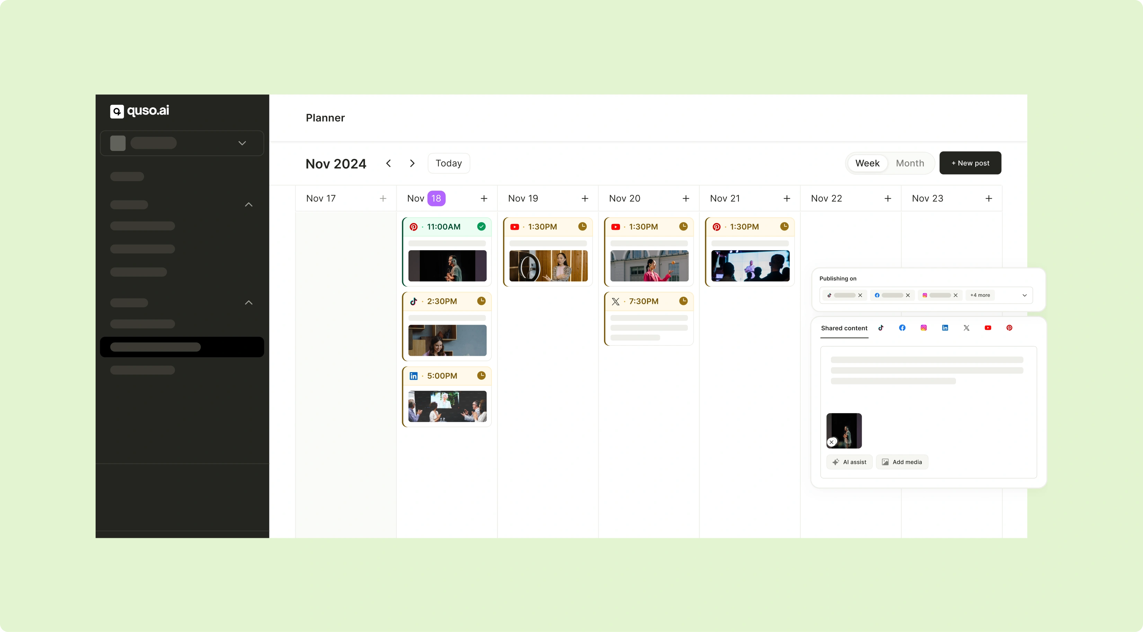Select the Instagram icon in content tabs

tap(923, 328)
